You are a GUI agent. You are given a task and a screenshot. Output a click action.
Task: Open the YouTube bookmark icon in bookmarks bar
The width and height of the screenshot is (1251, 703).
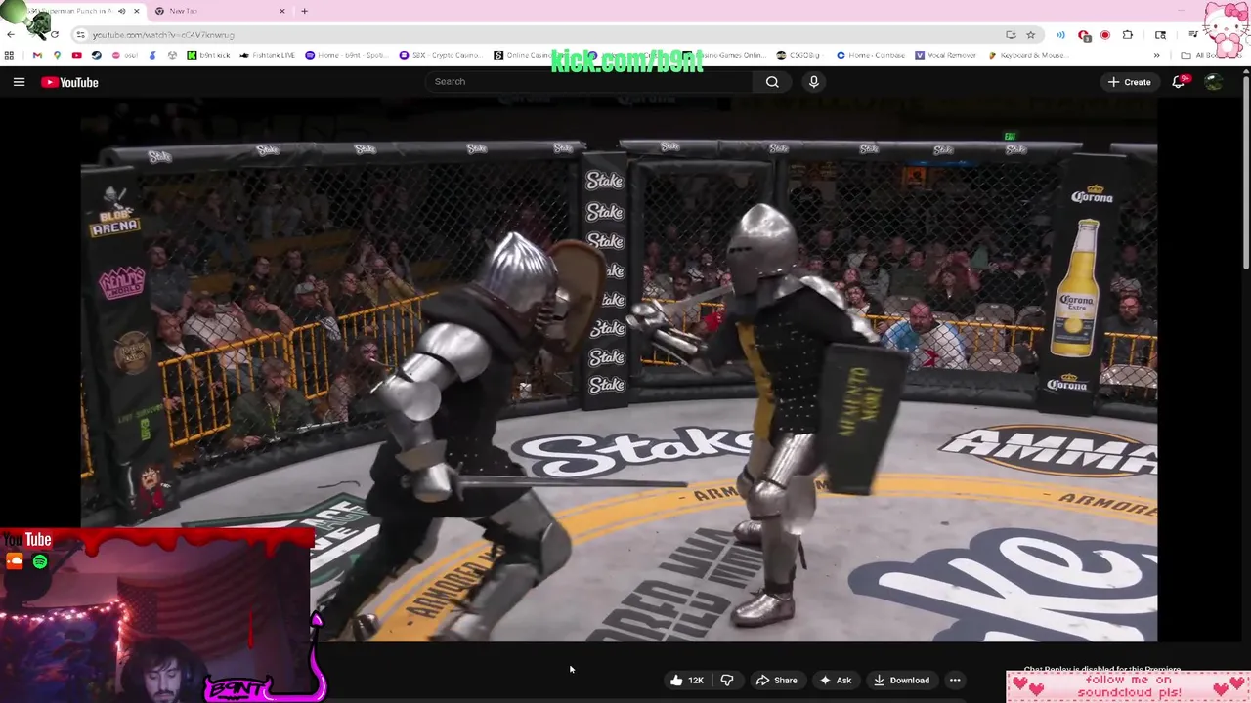coord(76,56)
